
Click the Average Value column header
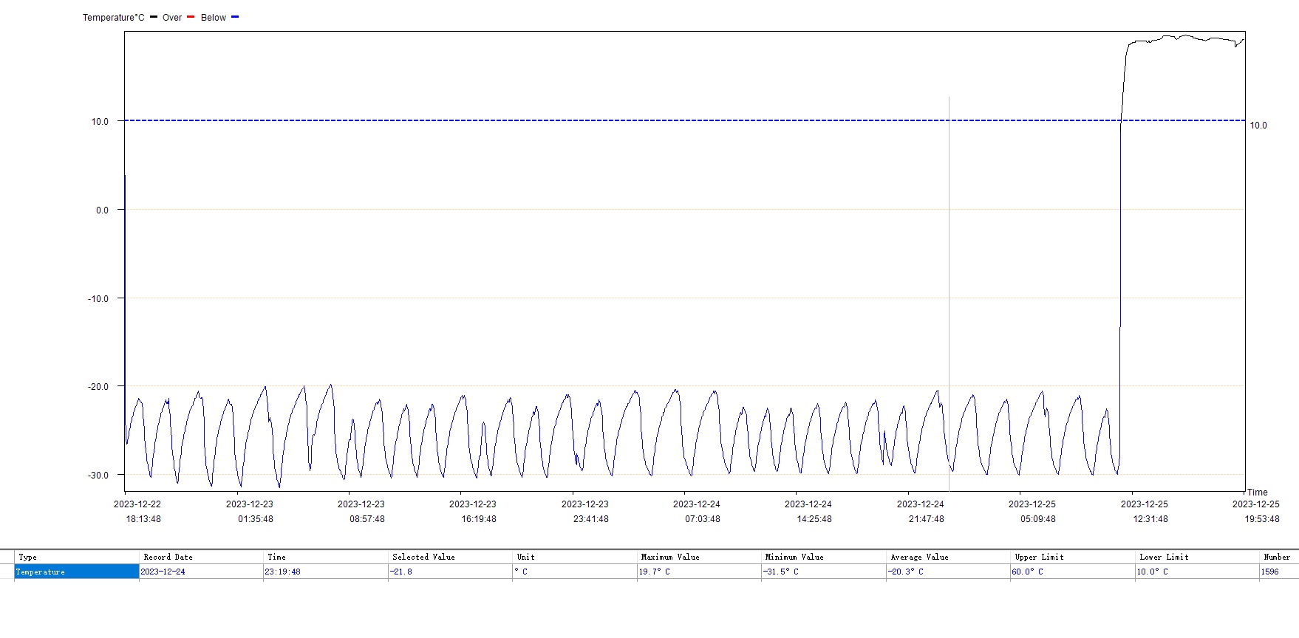pyautogui.click(x=948, y=557)
